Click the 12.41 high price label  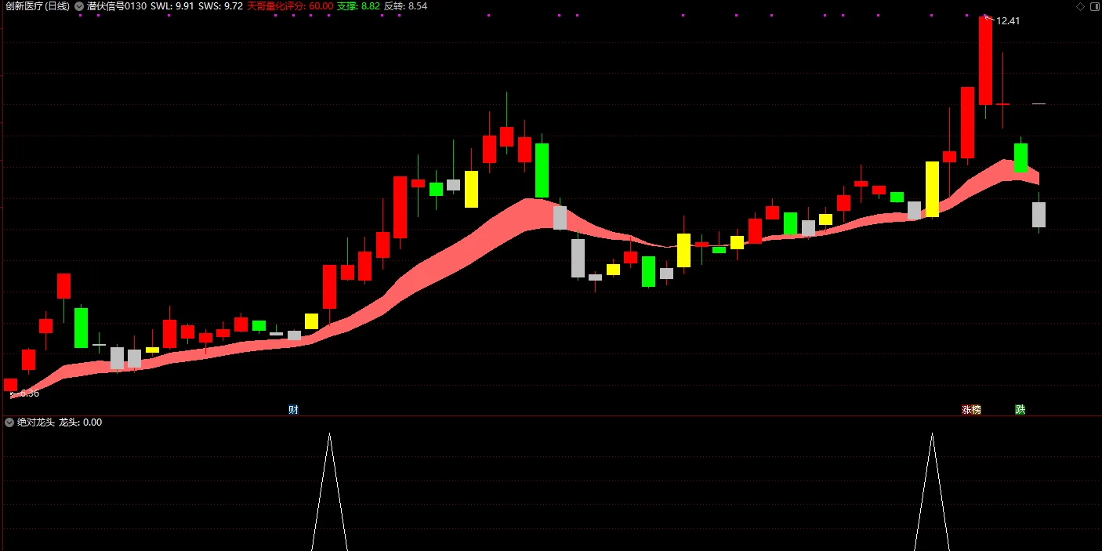pyautogui.click(x=1008, y=21)
